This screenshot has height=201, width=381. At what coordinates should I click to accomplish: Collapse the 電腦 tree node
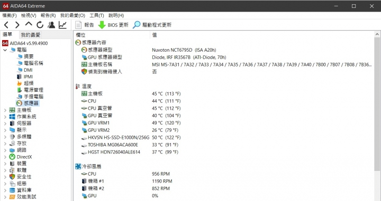[5, 50]
